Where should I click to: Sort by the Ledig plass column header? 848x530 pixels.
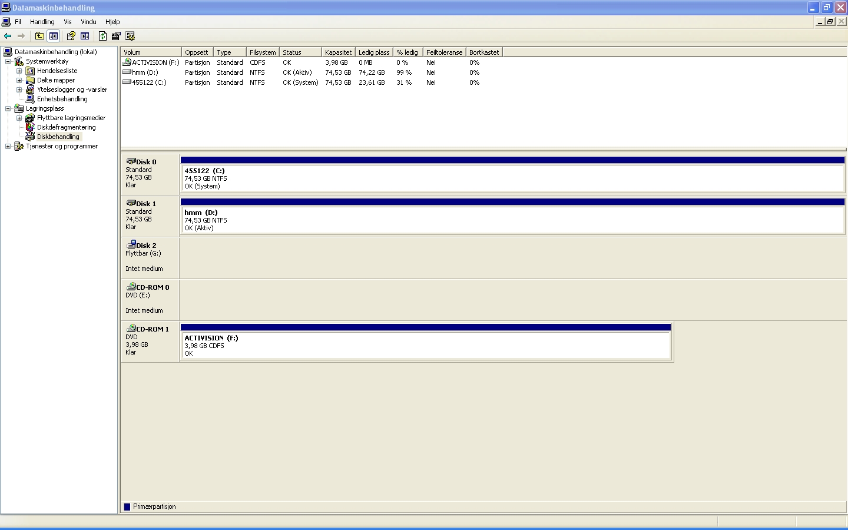[374, 52]
